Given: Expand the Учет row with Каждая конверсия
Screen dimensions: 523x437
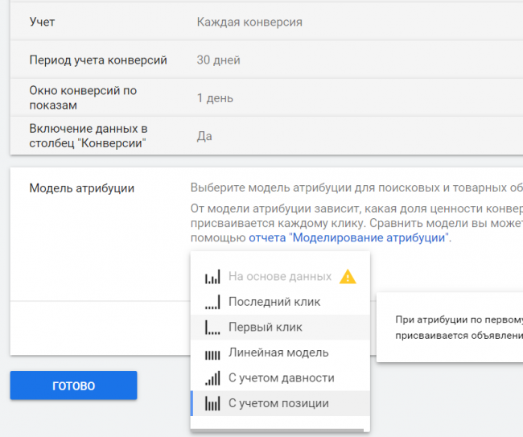Looking at the screenshot, I should [x=249, y=22].
